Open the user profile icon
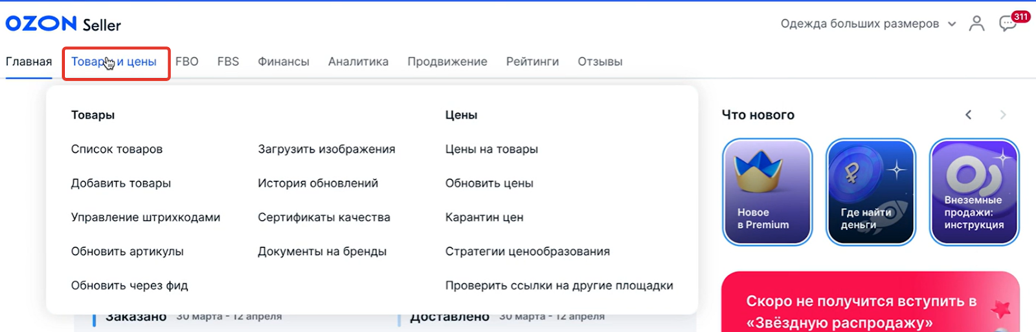 (976, 24)
